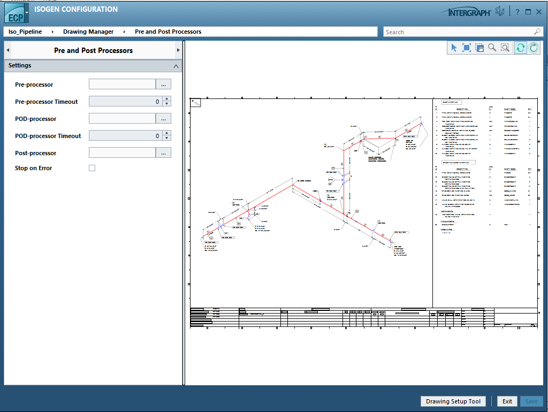Collapse the Settings section
548x412 pixels.
[176, 66]
